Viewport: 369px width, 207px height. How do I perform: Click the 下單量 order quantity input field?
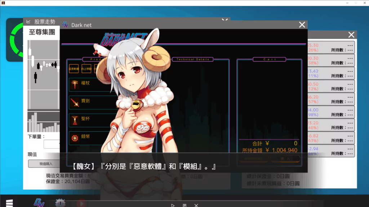51,144
